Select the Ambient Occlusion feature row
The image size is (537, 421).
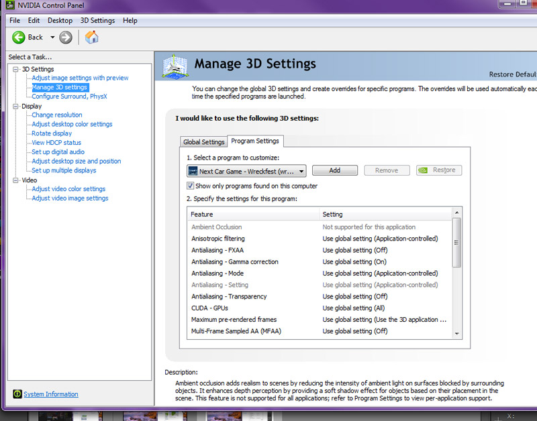[320, 227]
